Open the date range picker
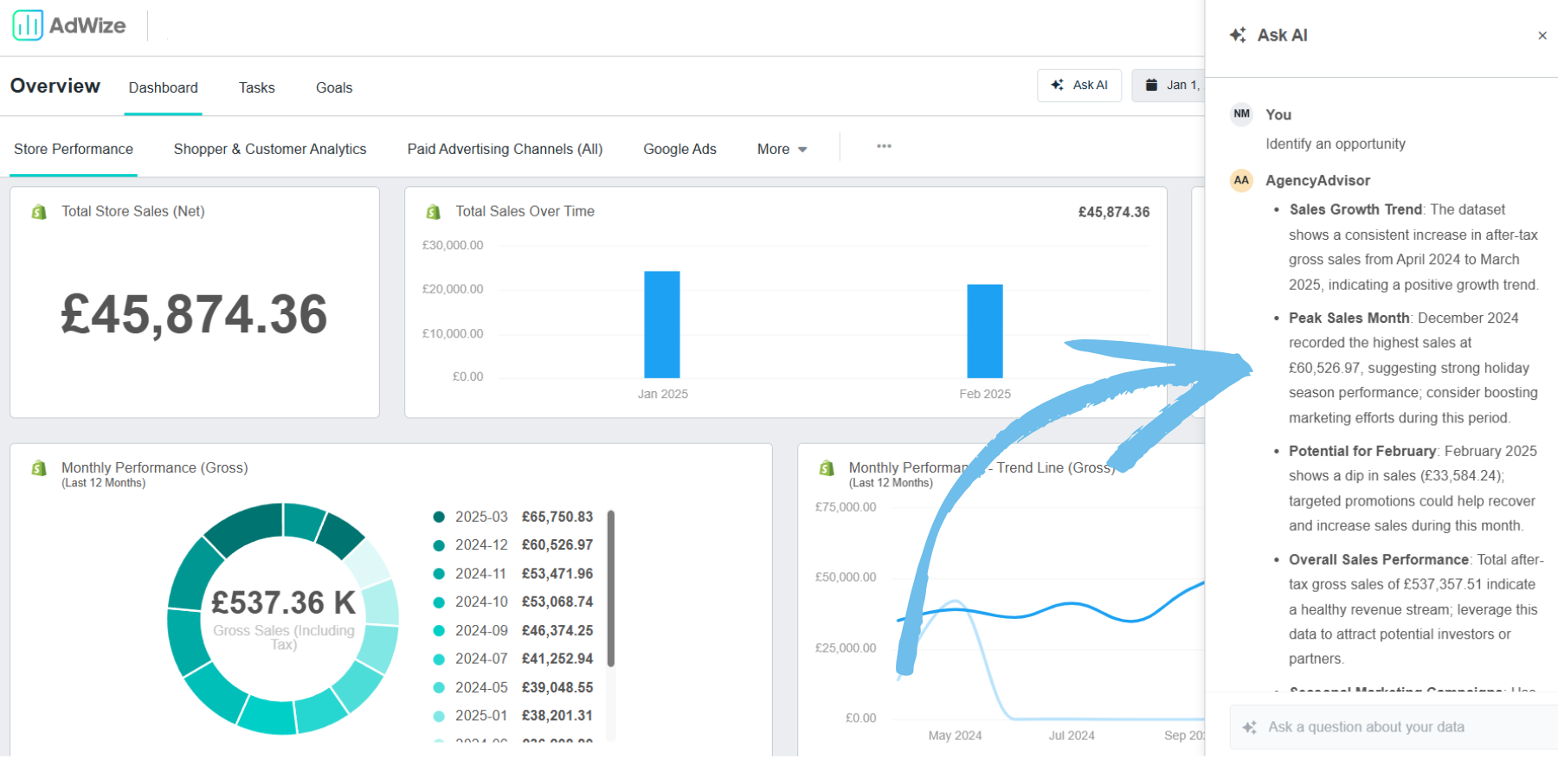The width and height of the screenshot is (1558, 779). pos(1170,86)
